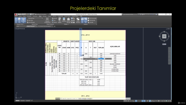This screenshot has width=186, height=105.
Task: Click the E compass direction on ViewCube
Action: (x=169, y=36)
